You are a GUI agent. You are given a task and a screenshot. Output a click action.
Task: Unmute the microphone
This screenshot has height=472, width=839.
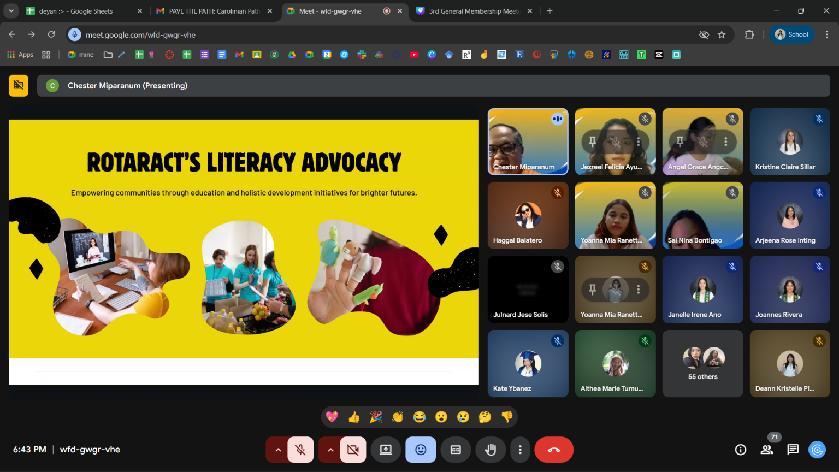pos(300,450)
